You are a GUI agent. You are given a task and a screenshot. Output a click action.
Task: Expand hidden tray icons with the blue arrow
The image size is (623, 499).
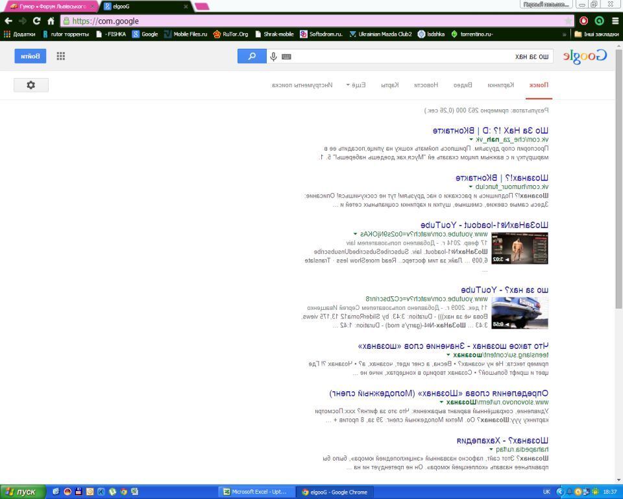tap(560, 492)
